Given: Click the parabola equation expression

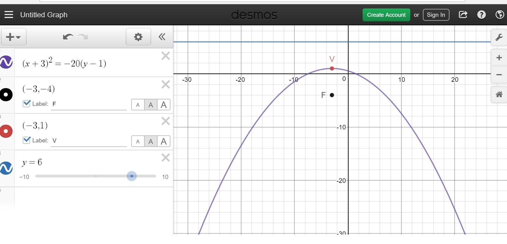Looking at the screenshot, I should point(64,63).
